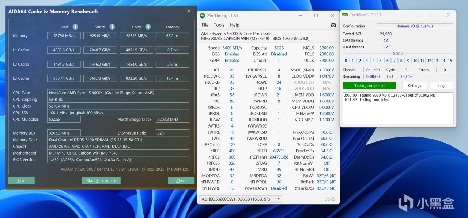
Task: Open the Help menu in ZenTimings
Action: point(235,25)
